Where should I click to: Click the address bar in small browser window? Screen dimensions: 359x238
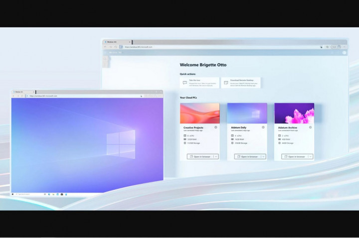84,96
